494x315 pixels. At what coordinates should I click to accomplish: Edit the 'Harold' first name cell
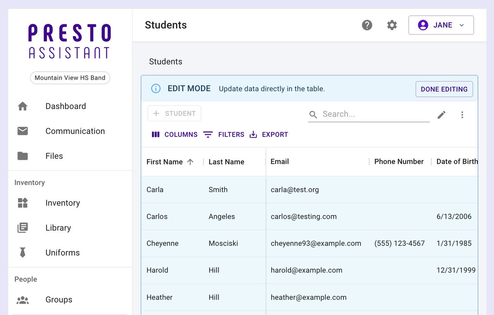[x=172, y=270]
